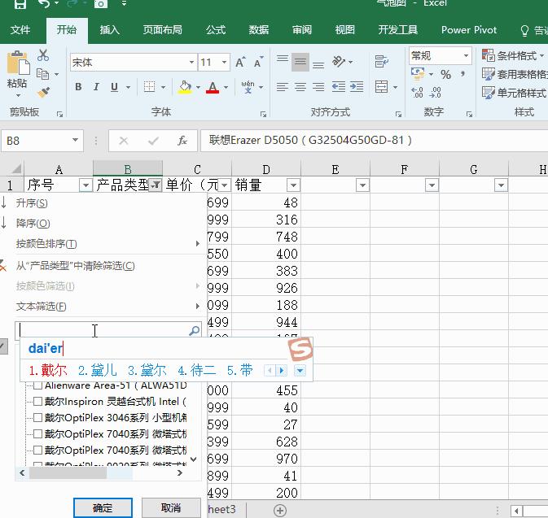Viewport: 548px width, 518px height.
Task: Switch to the 数据 tab
Action: coord(259,30)
